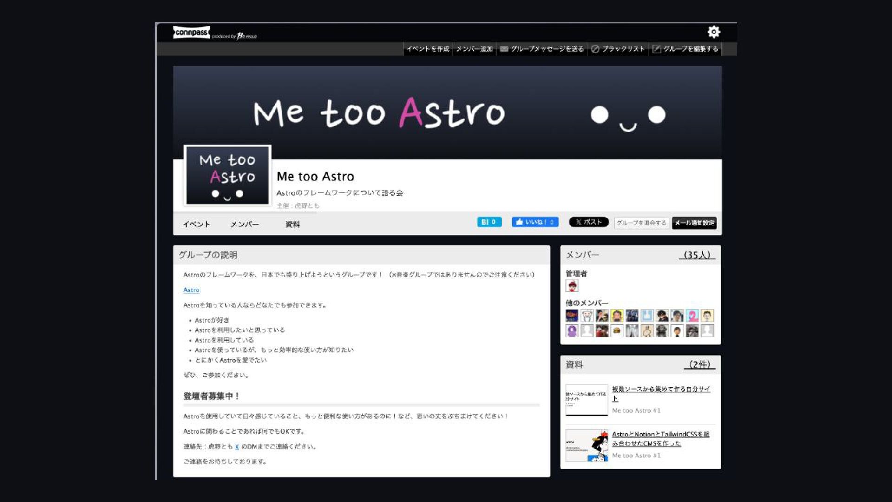Click the Reddit alien member avatar

pos(587,316)
